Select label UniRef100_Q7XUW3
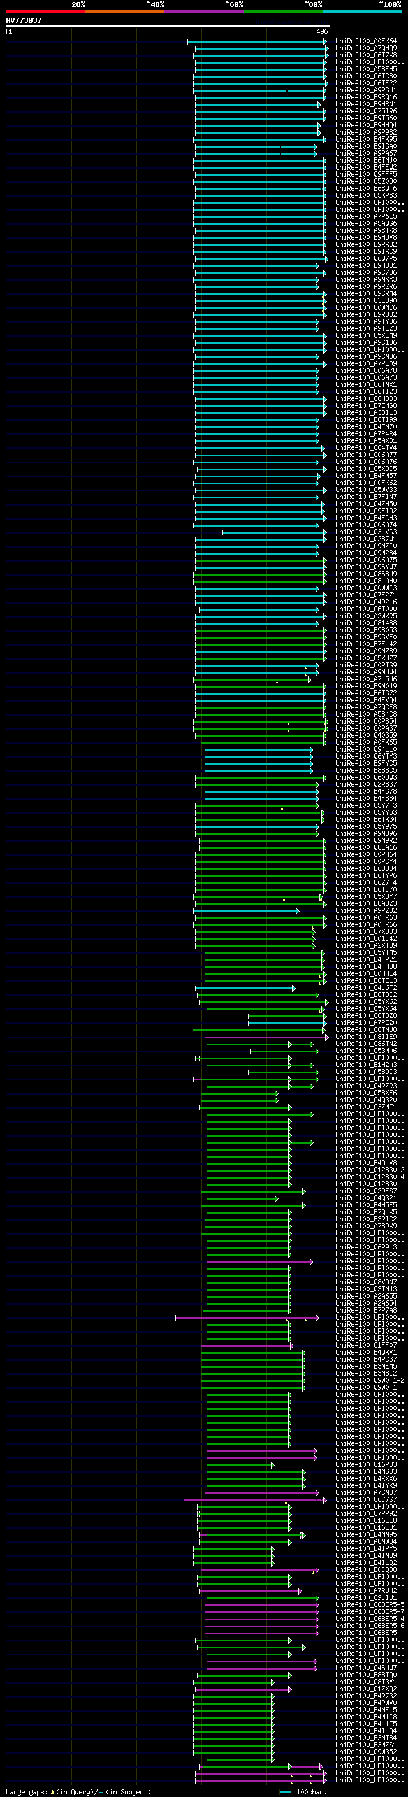The width and height of the screenshot is (408, 1797). pos(366,931)
